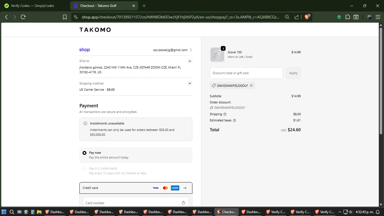
Task: Click the Visa card icon
Action: (156, 188)
